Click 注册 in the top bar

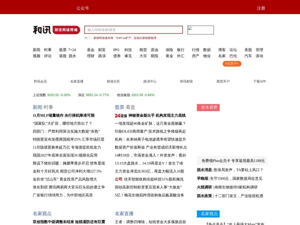[261, 8]
